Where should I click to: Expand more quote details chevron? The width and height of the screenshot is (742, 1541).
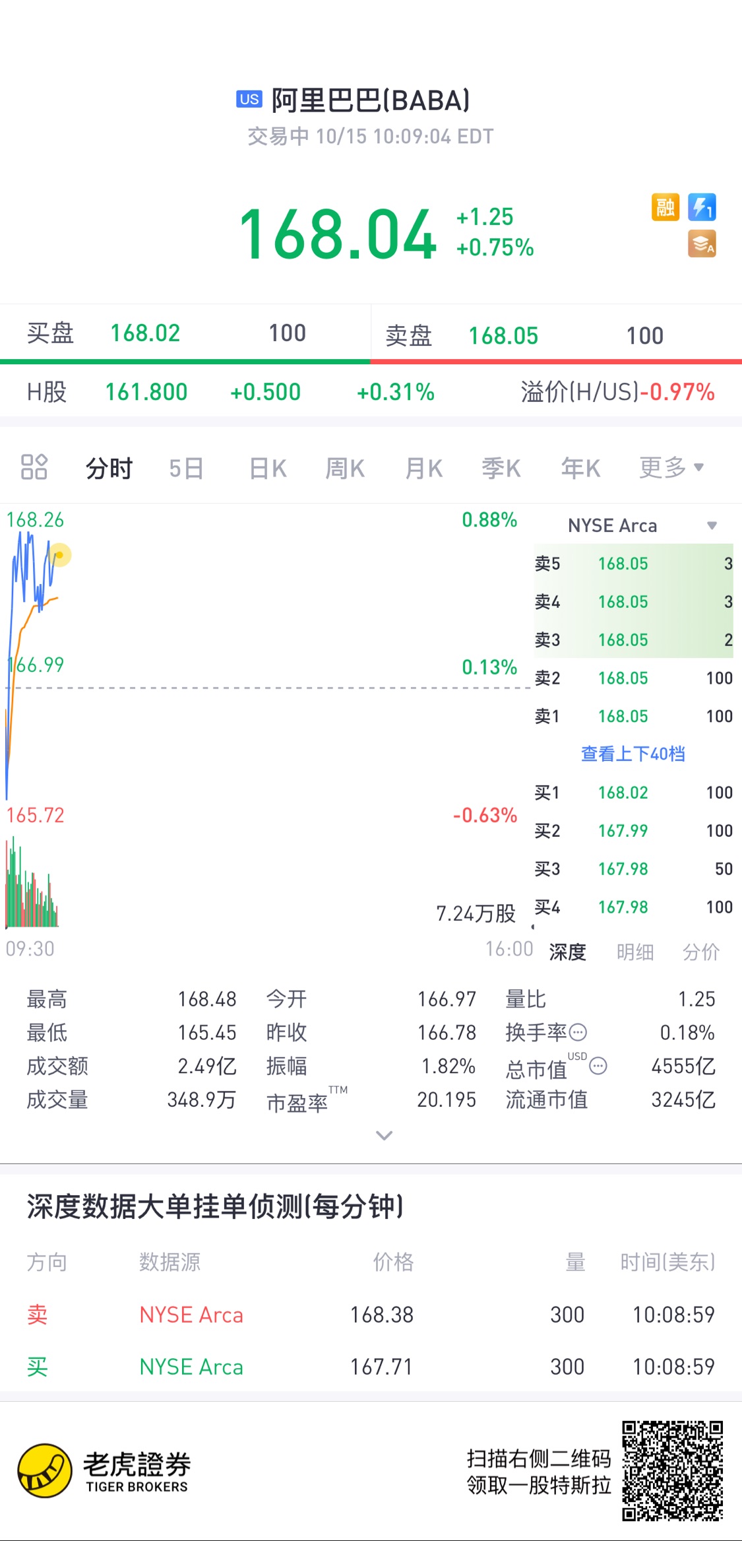pos(384,1135)
